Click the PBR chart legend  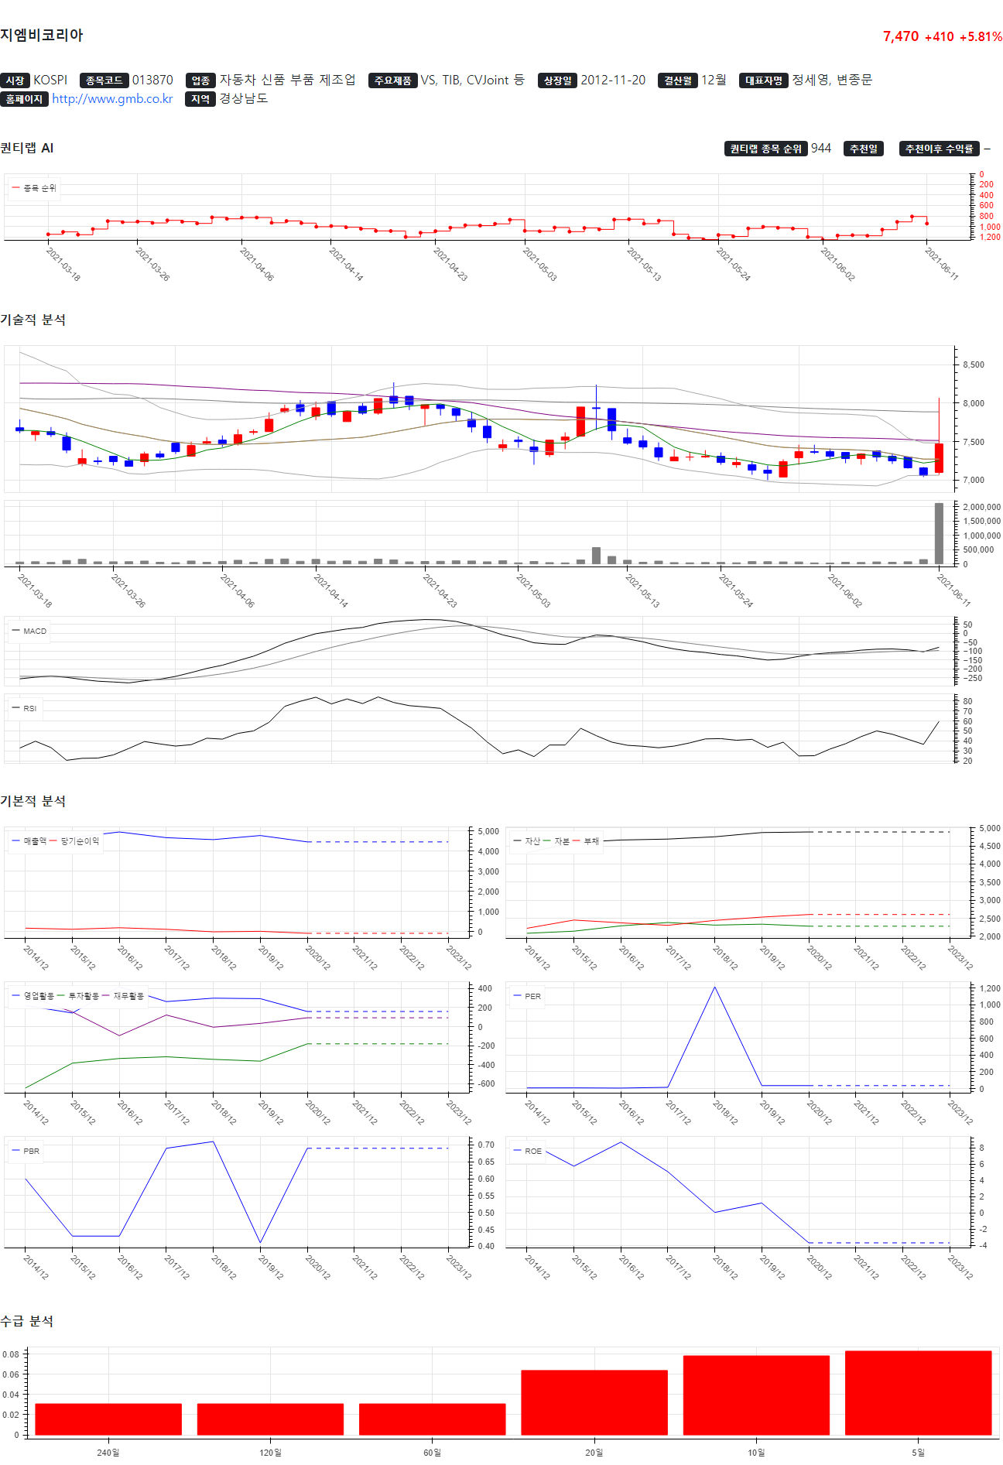26,1151
